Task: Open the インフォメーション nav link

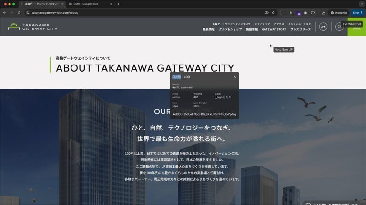Action: coord(299,24)
